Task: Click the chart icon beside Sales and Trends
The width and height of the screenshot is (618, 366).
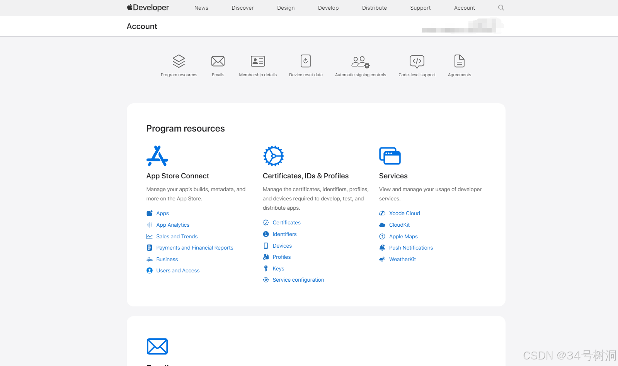Action: [x=150, y=236]
